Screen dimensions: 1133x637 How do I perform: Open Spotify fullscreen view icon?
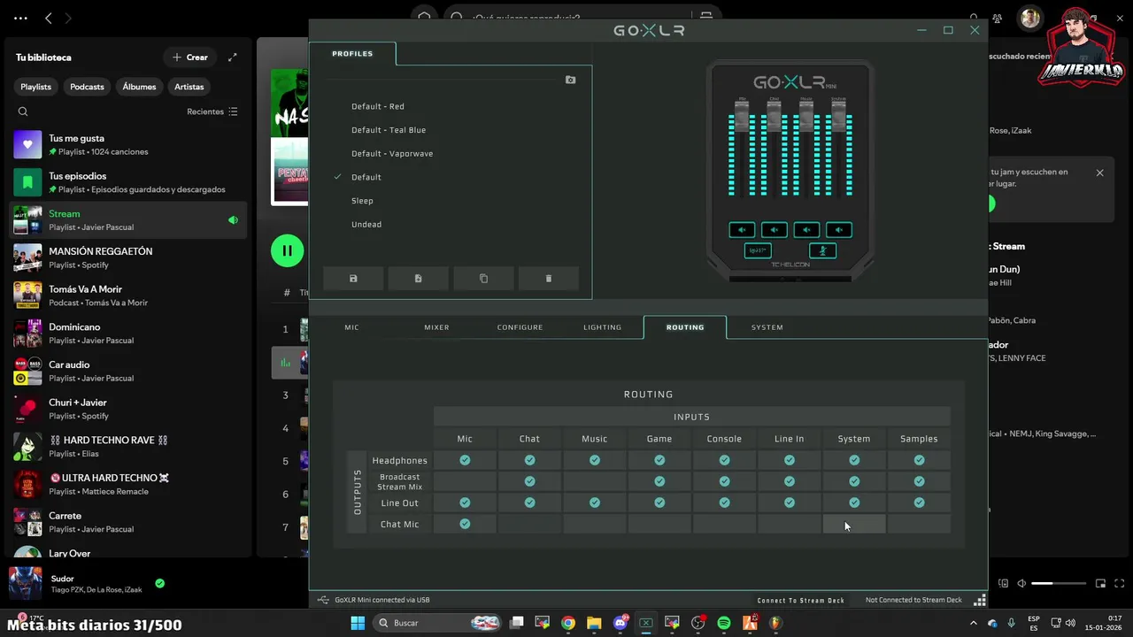[x=1118, y=583]
